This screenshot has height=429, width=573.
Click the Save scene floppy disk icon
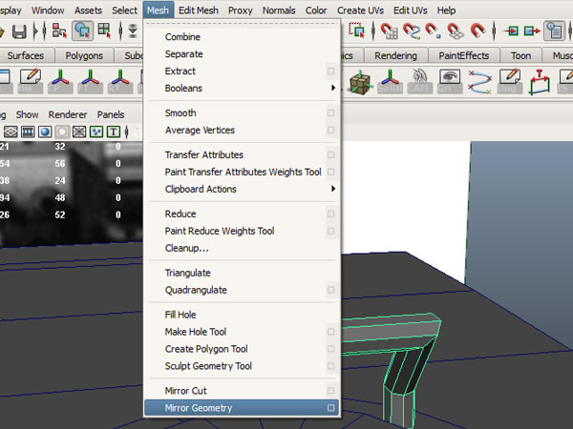19,31
